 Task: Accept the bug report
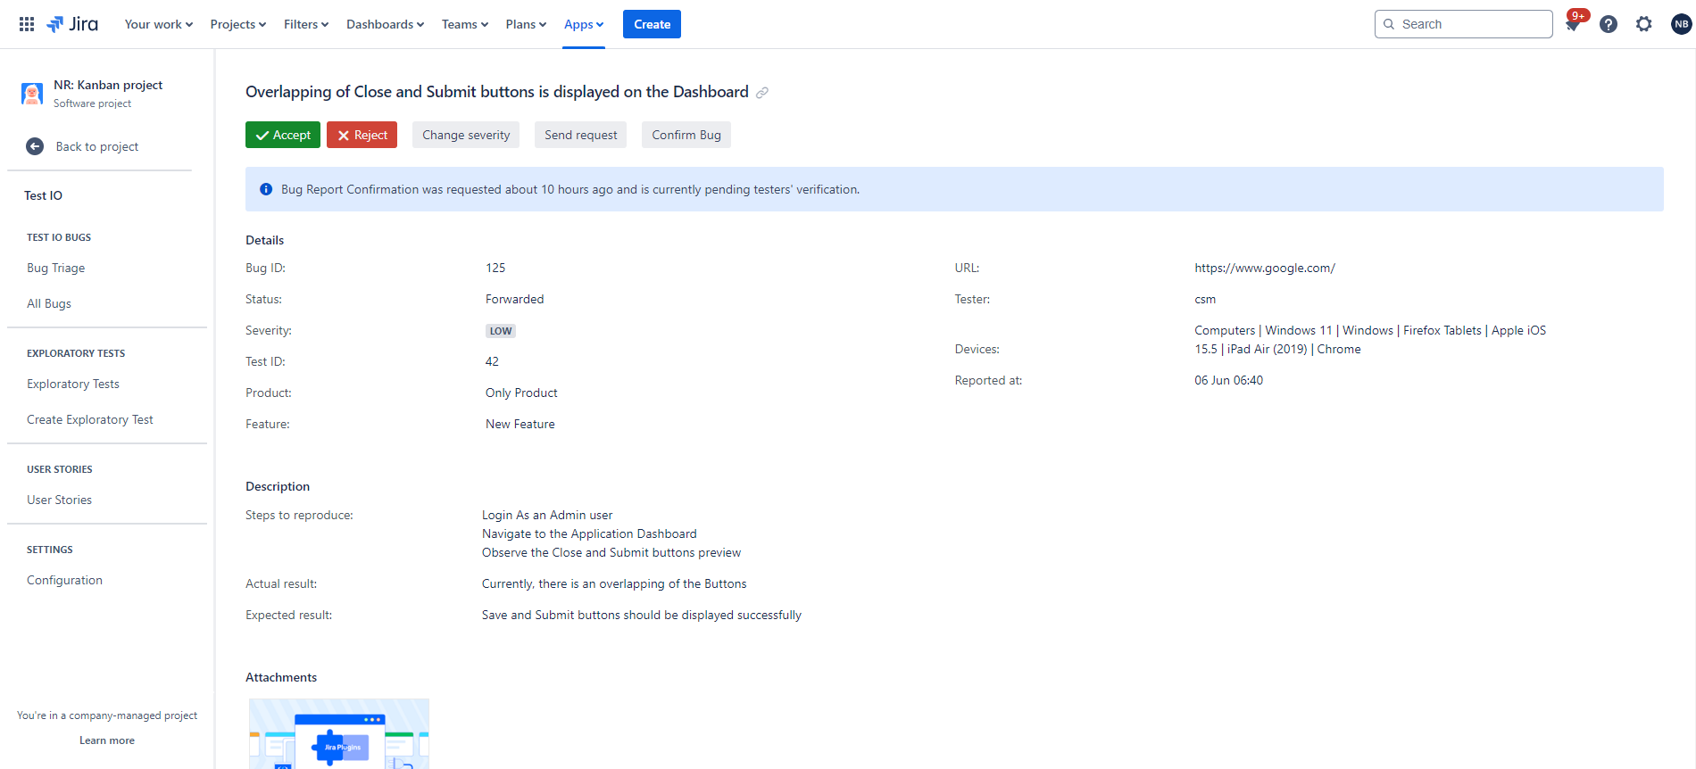(283, 135)
